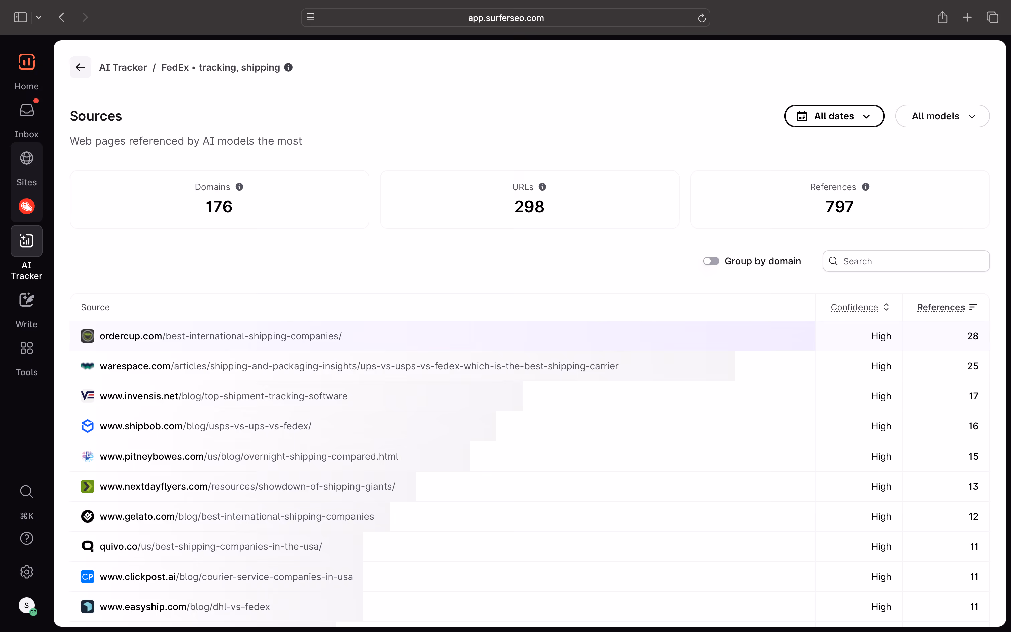
Task: Show the browser tab overview
Action: click(x=992, y=18)
